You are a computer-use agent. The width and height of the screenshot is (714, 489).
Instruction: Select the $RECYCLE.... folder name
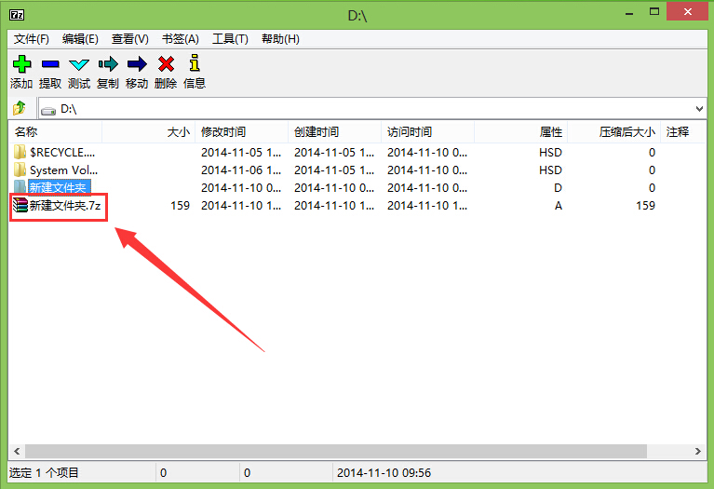pos(62,152)
